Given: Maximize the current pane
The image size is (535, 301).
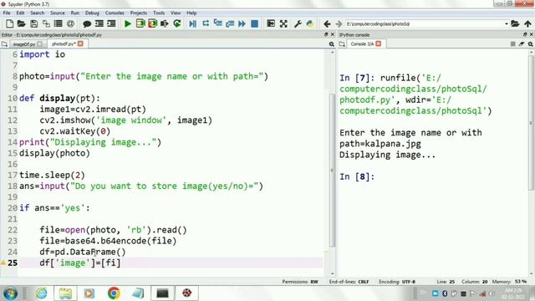Looking at the screenshot, I should pos(271,23).
